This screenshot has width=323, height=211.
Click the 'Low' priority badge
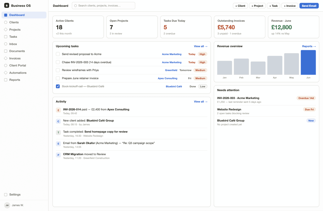203,87
